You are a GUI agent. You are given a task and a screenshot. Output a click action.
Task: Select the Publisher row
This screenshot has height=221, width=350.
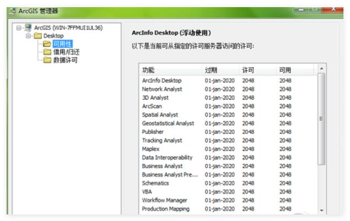227,132
